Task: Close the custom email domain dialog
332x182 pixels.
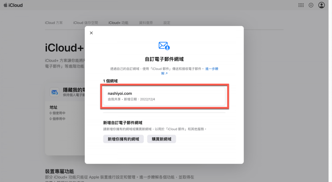Action: (91, 33)
